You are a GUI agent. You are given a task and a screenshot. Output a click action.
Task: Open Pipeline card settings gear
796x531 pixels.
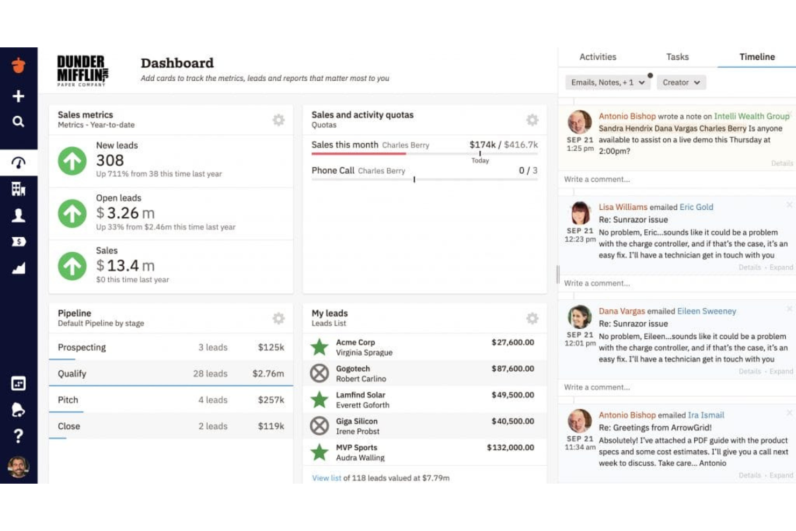pos(279,318)
